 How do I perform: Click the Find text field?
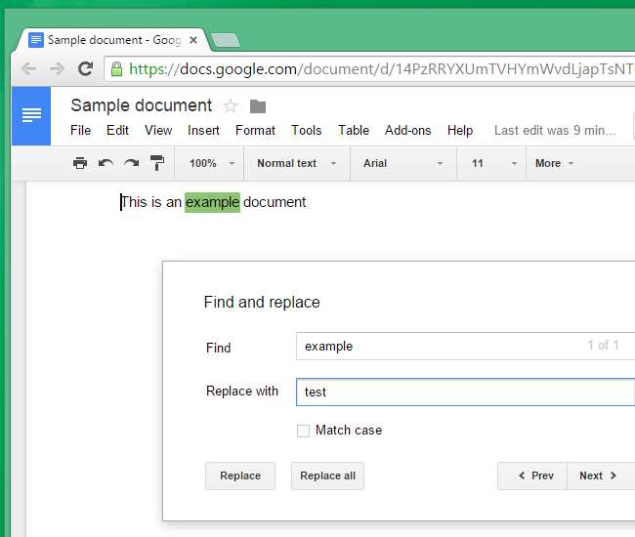tap(440, 346)
